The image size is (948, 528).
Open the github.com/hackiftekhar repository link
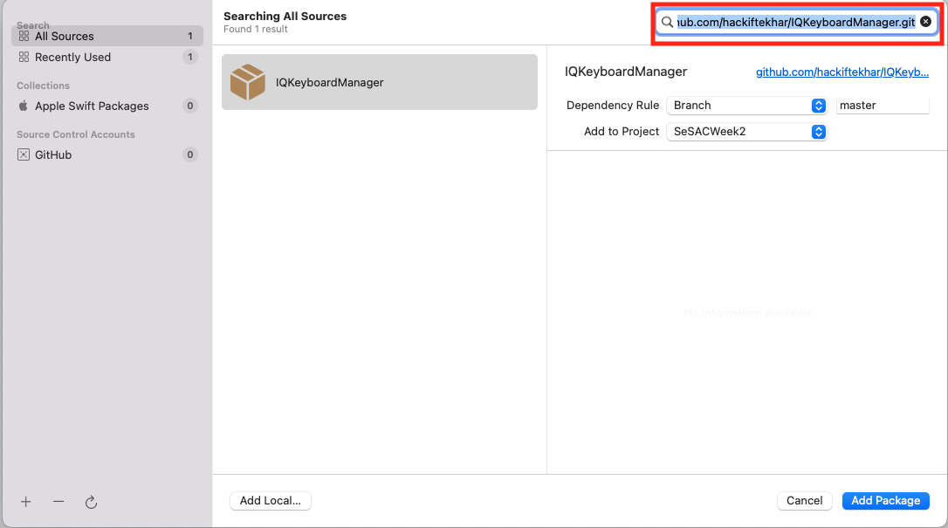[x=842, y=72]
